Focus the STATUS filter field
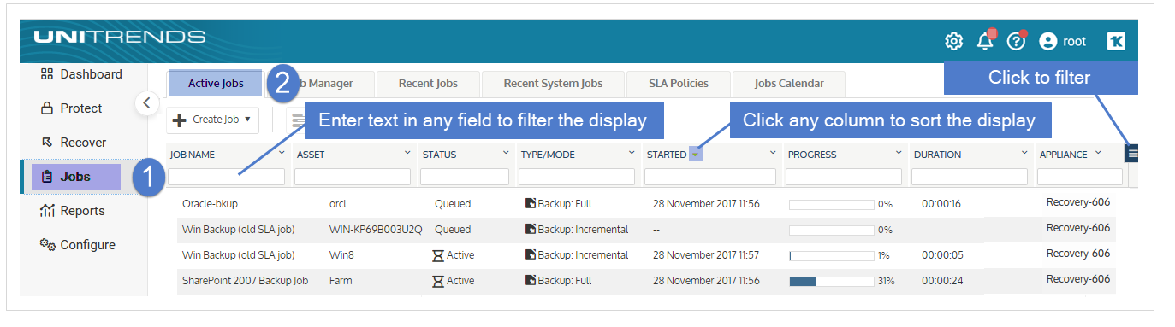 click(465, 177)
